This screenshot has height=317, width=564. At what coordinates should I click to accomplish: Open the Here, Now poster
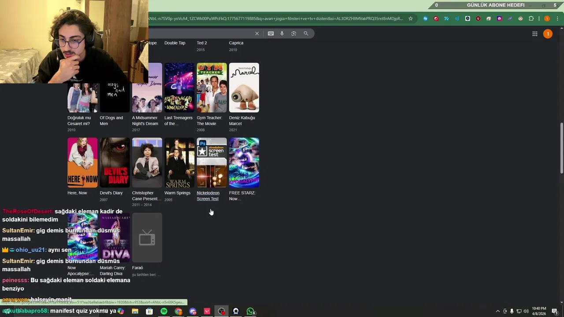click(x=82, y=162)
